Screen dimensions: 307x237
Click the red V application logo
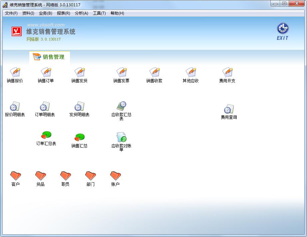pos(16,31)
